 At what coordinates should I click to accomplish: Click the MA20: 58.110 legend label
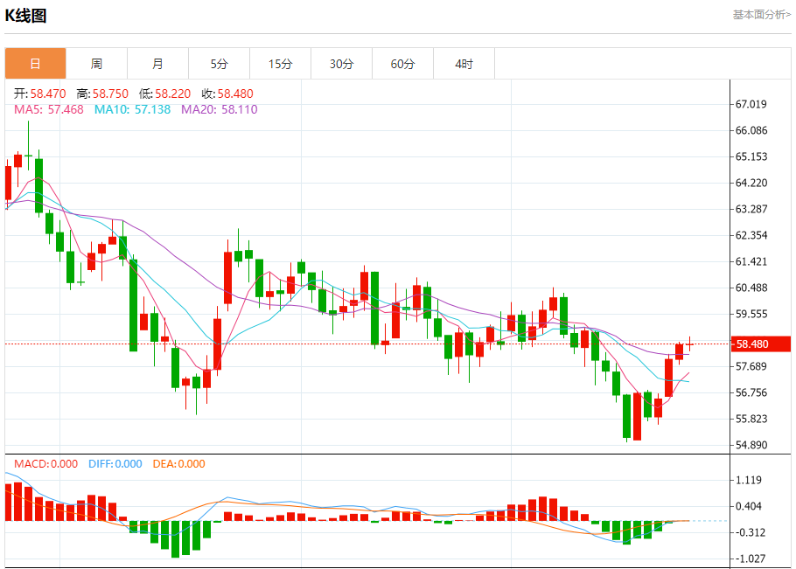[x=220, y=109]
